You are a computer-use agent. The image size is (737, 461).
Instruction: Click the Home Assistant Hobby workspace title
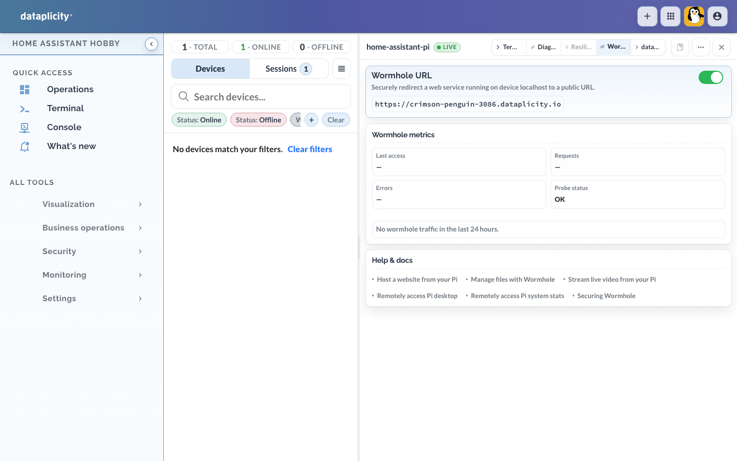(66, 44)
